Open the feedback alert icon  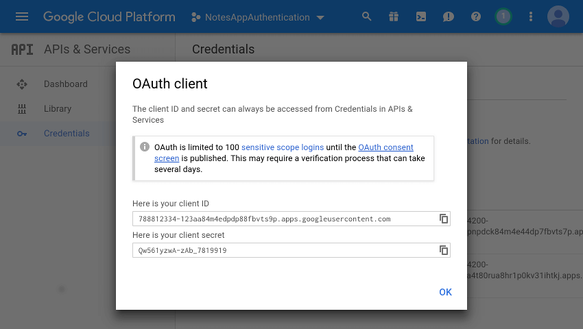pos(449,16)
